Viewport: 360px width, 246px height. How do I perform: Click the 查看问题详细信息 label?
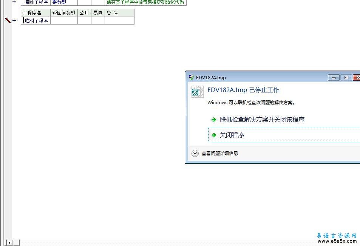(220, 154)
